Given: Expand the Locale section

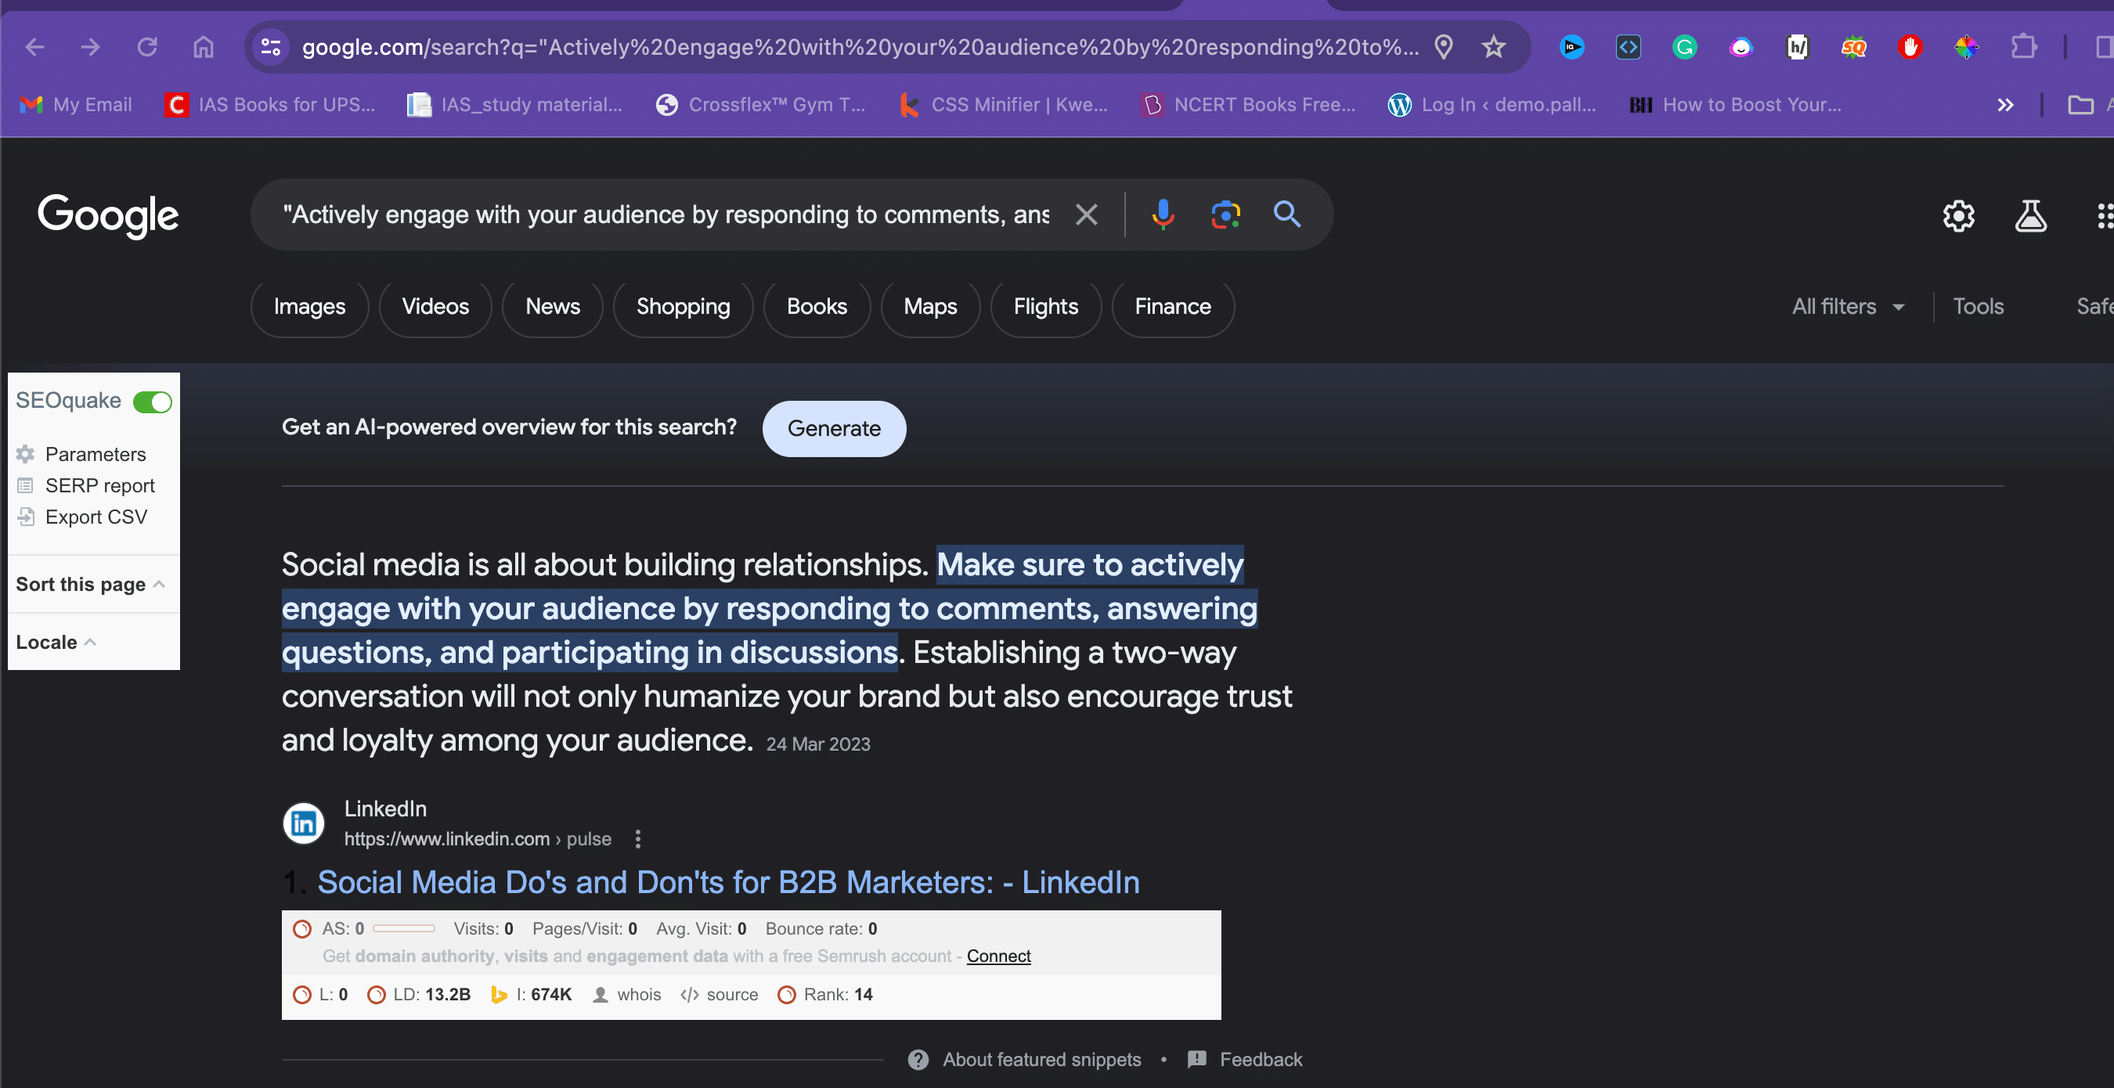Looking at the screenshot, I should point(56,643).
